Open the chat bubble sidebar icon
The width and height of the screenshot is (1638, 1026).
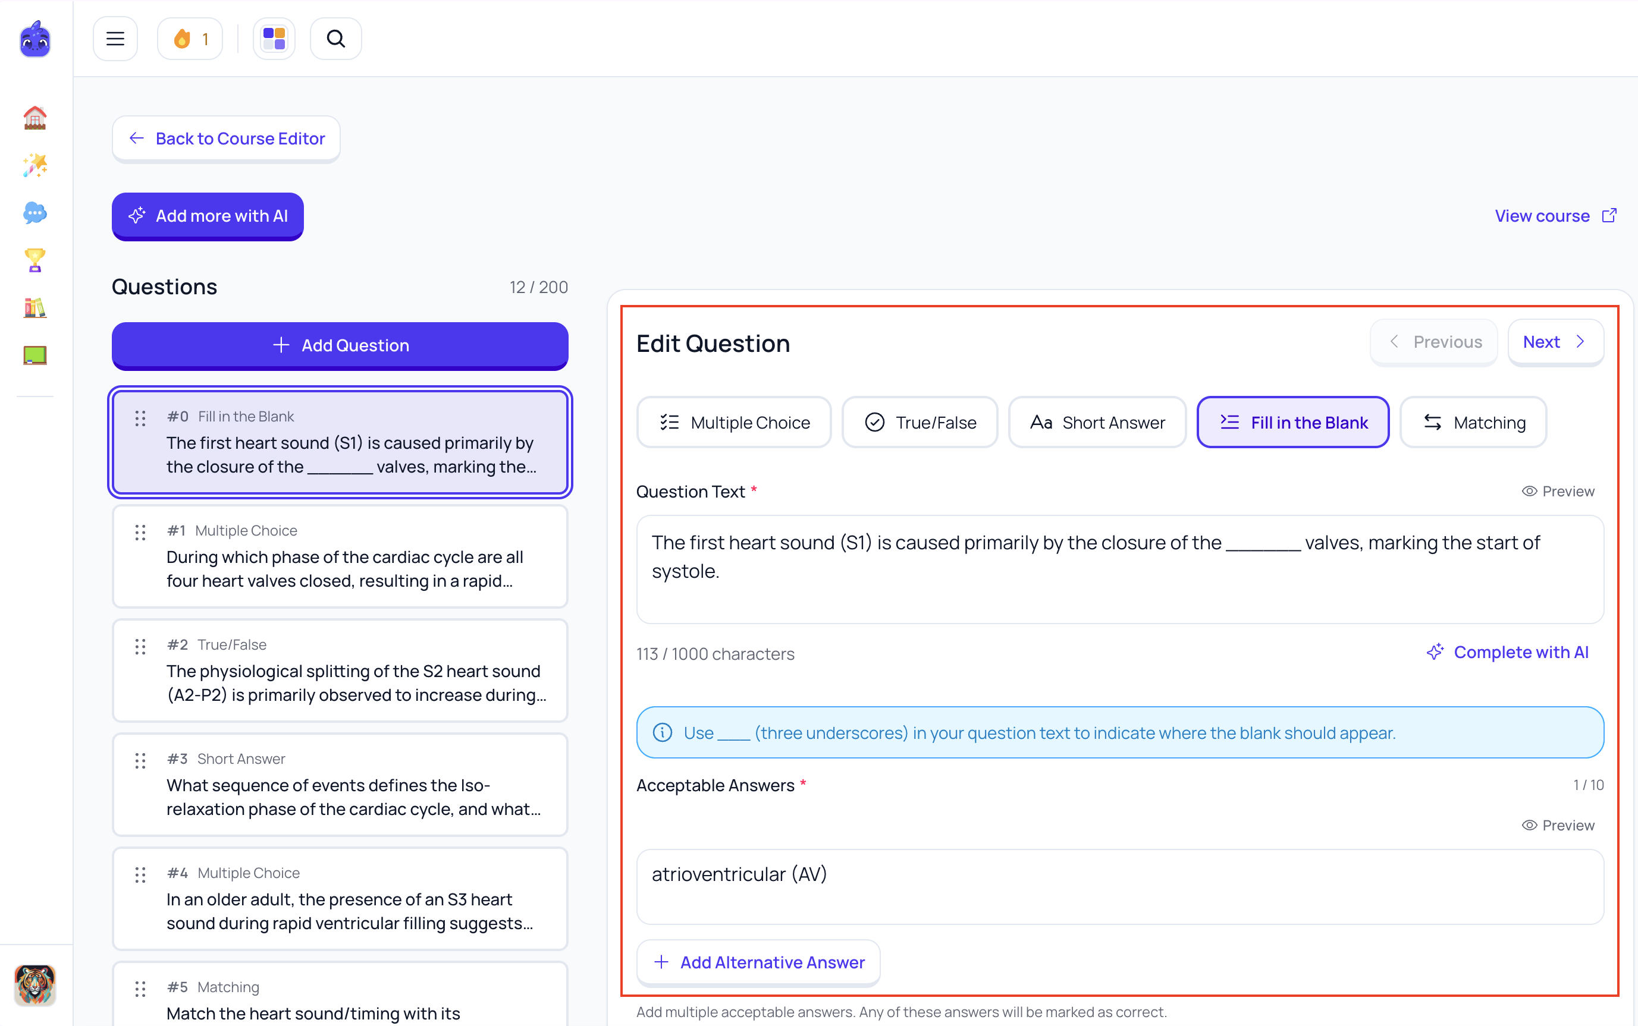(34, 213)
